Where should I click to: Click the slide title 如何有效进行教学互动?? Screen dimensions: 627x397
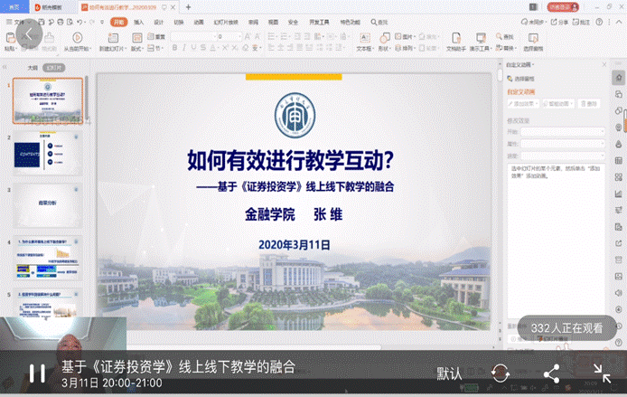pyautogui.click(x=291, y=160)
